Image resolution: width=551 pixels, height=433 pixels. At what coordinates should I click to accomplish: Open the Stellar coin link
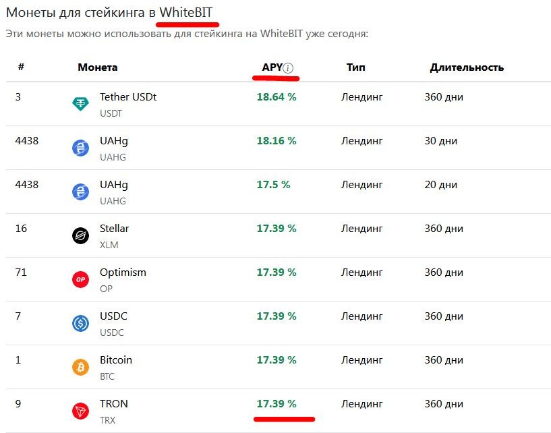[x=114, y=229]
